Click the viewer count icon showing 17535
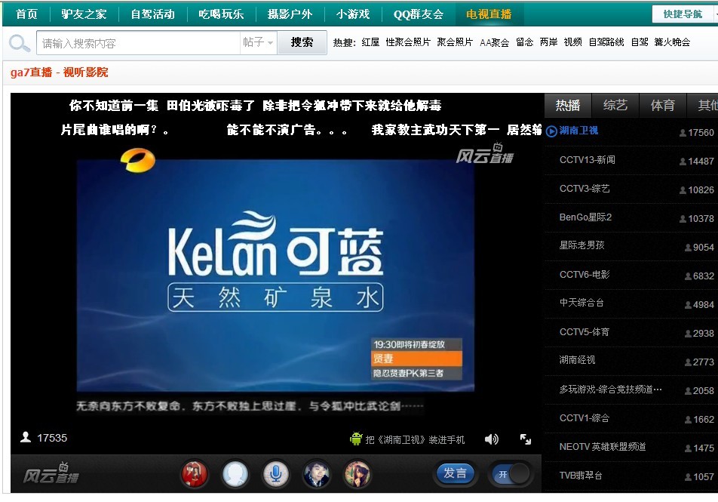This screenshot has width=718, height=502. pos(26,437)
